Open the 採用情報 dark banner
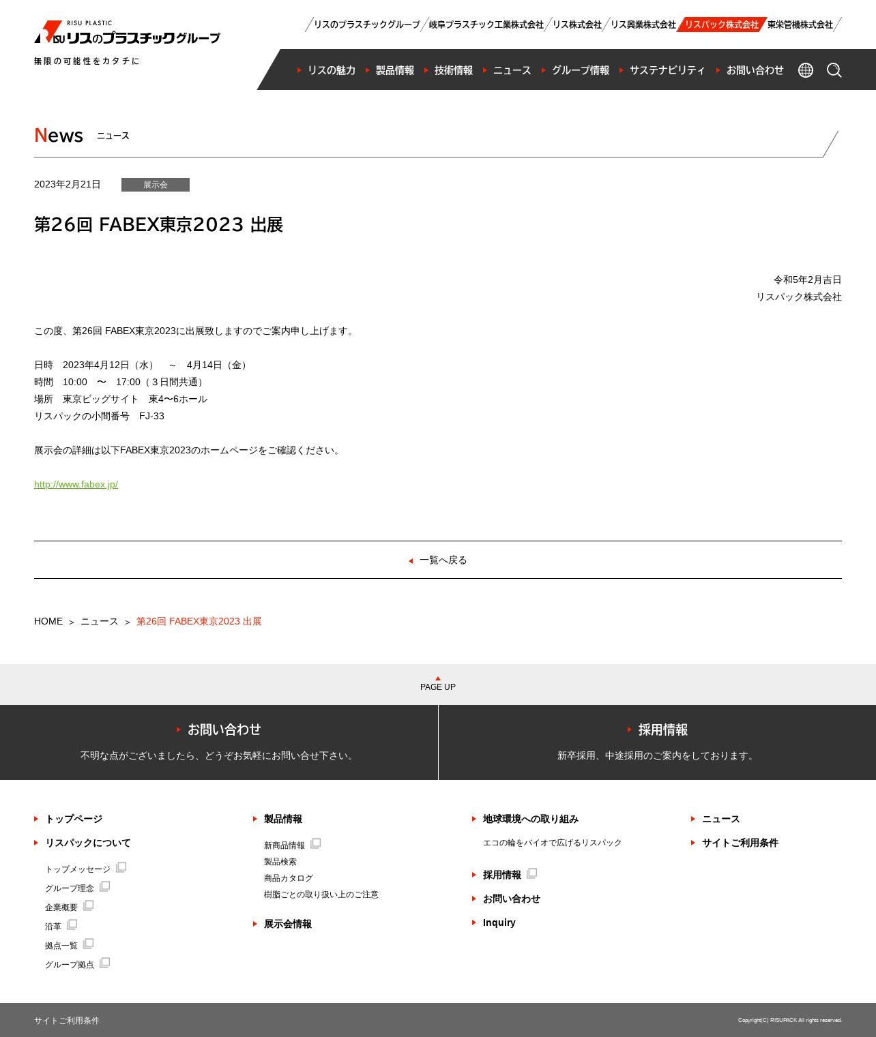This screenshot has width=876, height=1037. [x=658, y=742]
